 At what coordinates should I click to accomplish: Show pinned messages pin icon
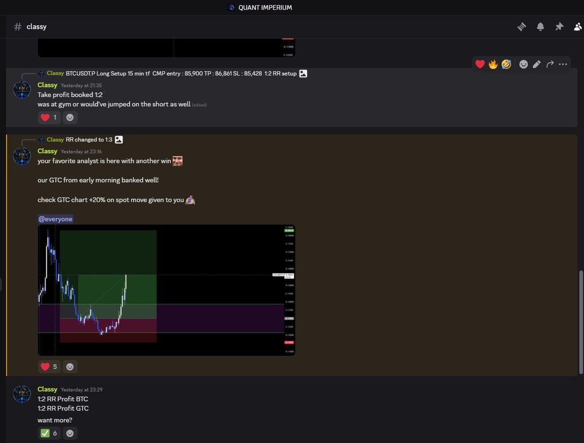[x=560, y=27]
